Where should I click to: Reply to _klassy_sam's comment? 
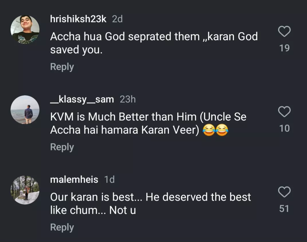pyautogui.click(x=62, y=147)
